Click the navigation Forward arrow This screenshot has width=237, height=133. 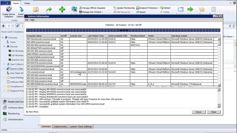[9, 26]
